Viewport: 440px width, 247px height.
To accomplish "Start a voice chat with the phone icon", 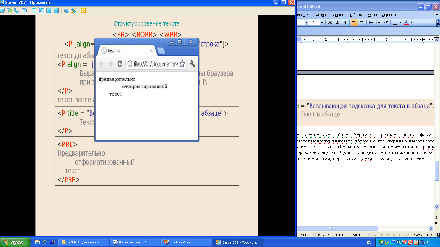I will coord(16,11).
